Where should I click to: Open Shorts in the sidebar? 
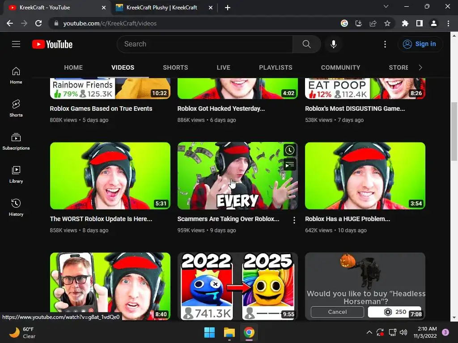pos(16,108)
